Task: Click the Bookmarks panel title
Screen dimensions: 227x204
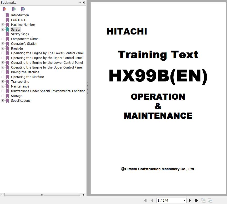Action: (x=8, y=2)
